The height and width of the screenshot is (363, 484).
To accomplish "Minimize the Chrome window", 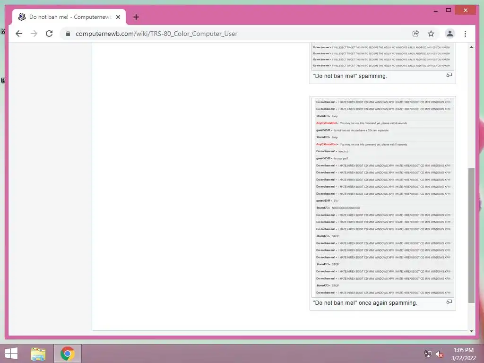I will 436,10.
